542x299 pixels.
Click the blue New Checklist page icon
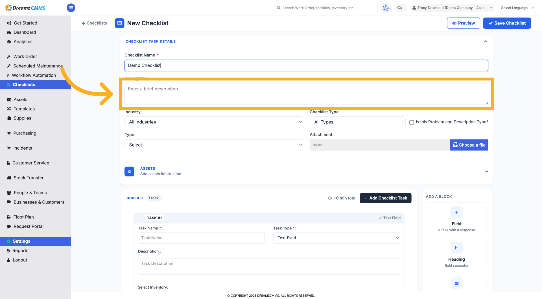119,23
